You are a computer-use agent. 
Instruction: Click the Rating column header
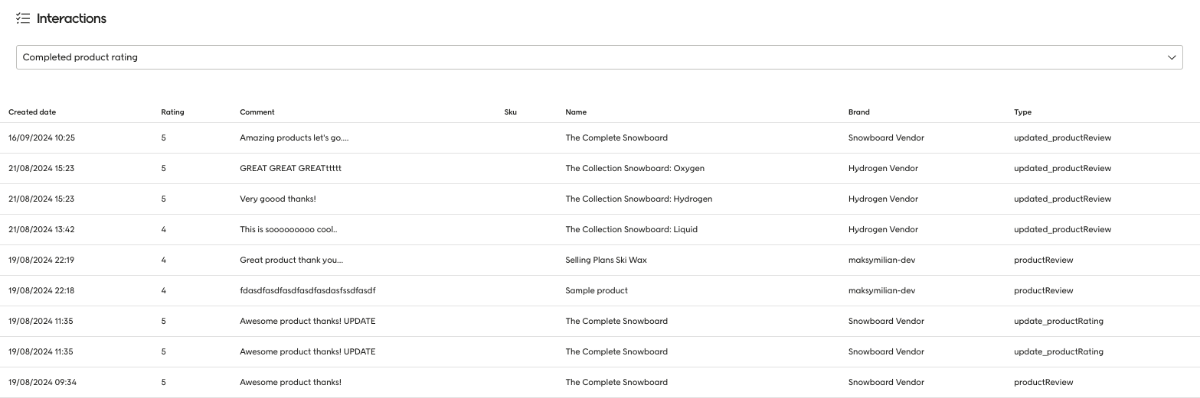tap(172, 112)
